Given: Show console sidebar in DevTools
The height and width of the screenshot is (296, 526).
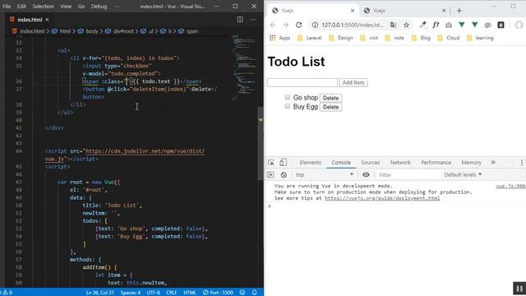Looking at the screenshot, I should pos(270,175).
